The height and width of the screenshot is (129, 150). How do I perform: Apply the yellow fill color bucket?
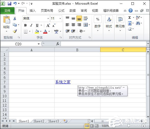pos(37,31)
